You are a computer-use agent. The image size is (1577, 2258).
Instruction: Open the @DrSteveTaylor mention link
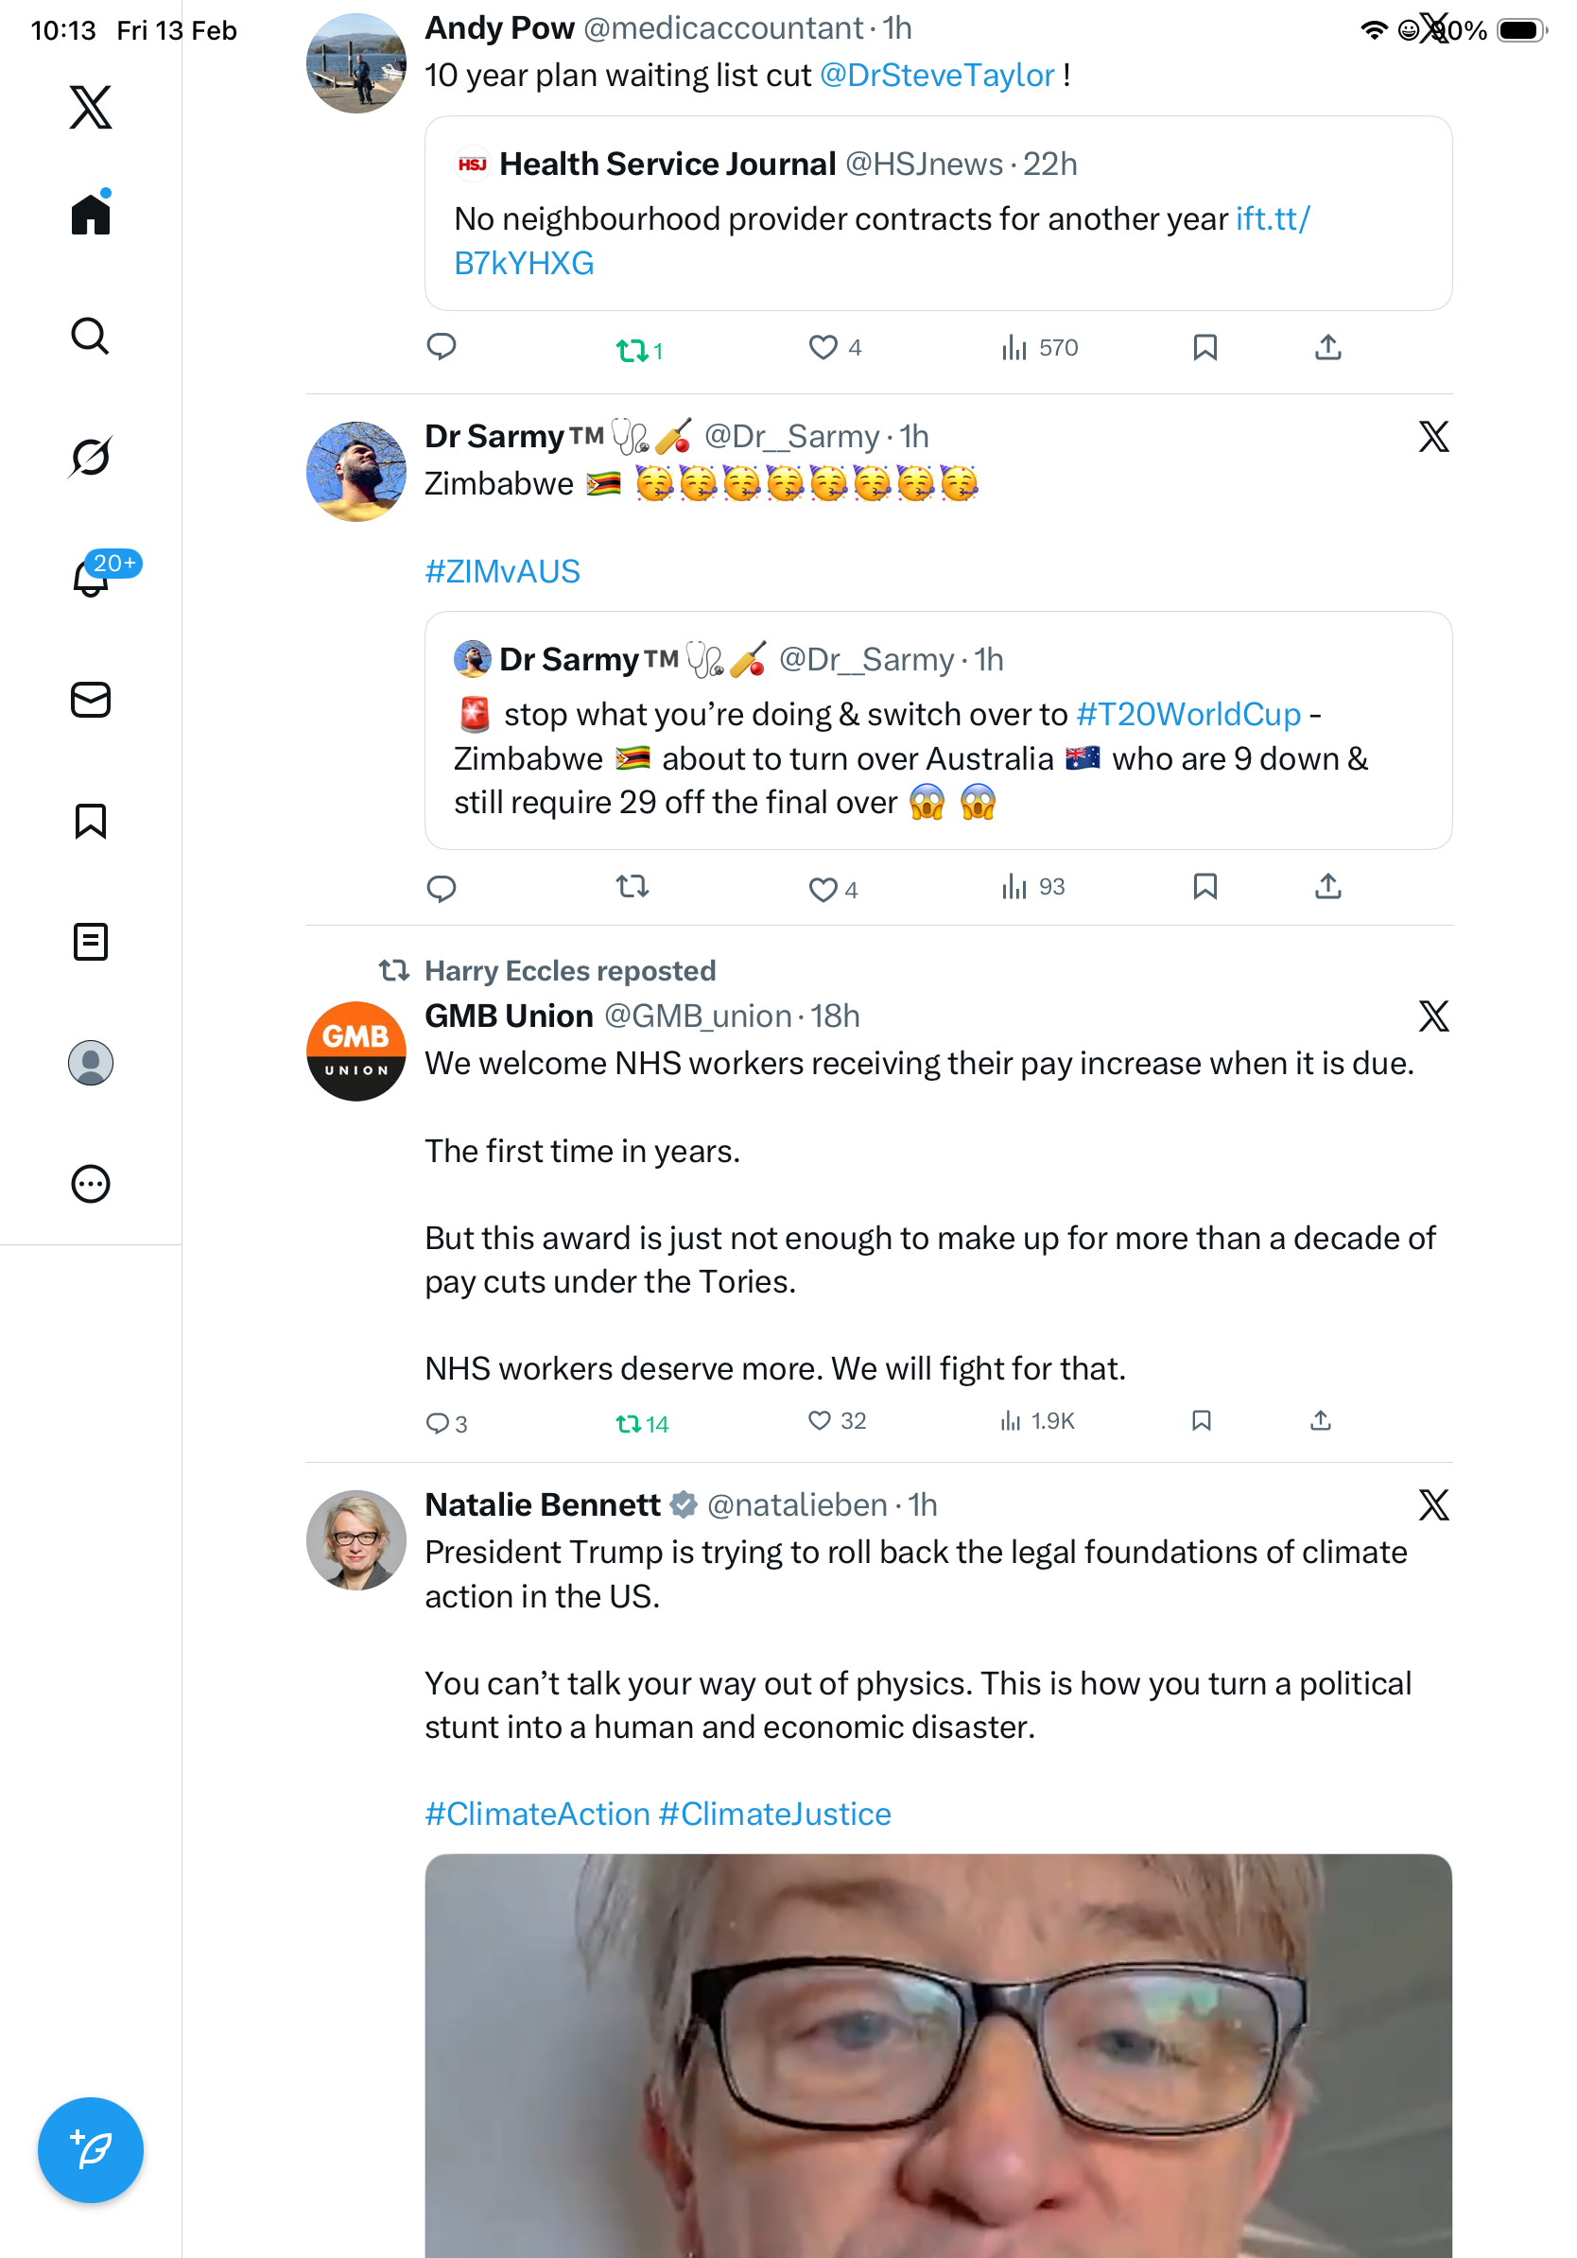pyautogui.click(x=936, y=76)
